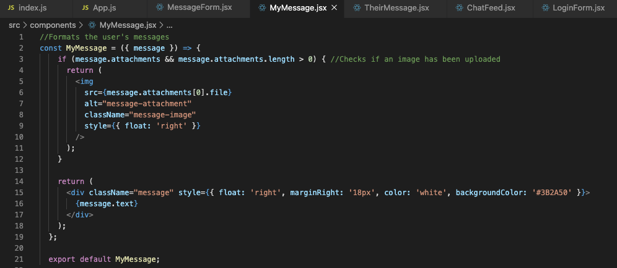The width and height of the screenshot is (617, 268).
Task: Click 'marginRight' on line 15
Action: click(x=315, y=193)
